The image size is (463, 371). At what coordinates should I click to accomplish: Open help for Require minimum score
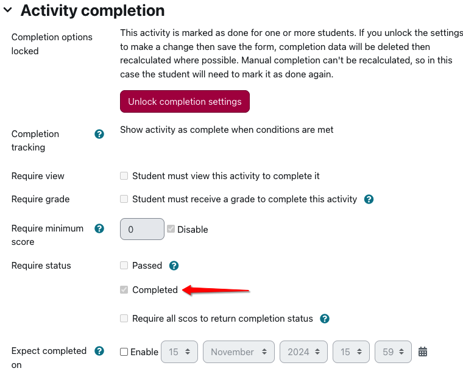pyautogui.click(x=99, y=228)
